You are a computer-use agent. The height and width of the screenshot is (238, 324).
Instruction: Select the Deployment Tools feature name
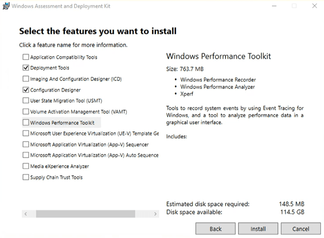[x=50, y=68]
